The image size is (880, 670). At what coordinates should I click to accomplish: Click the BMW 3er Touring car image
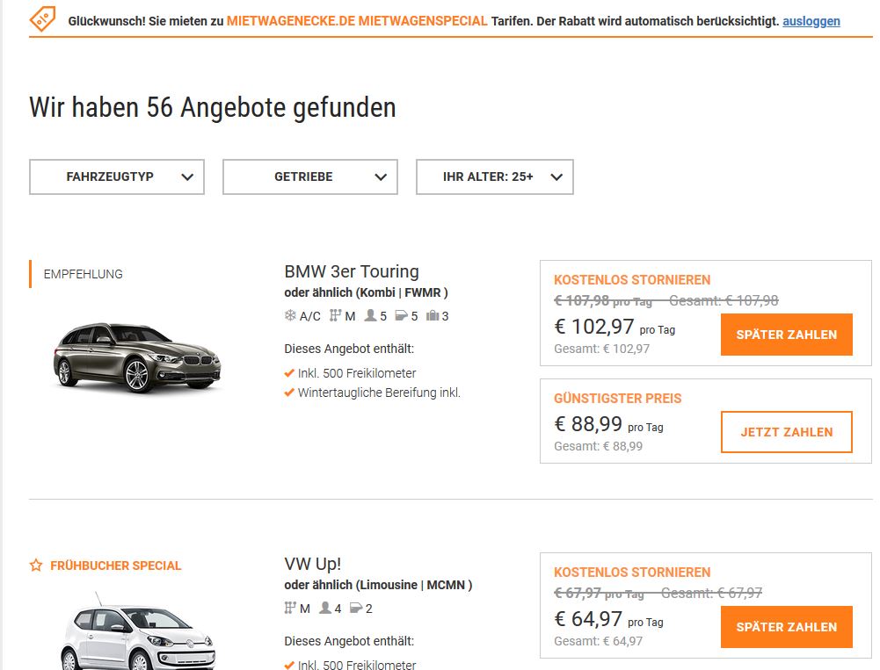(137, 357)
